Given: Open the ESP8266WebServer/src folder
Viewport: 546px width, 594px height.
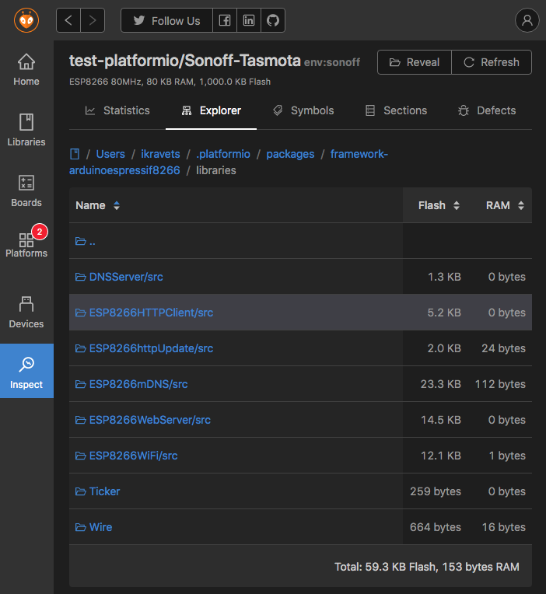Looking at the screenshot, I should coord(143,420).
